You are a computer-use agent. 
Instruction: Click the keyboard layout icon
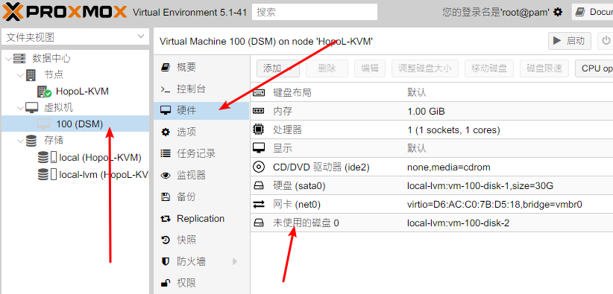(259, 92)
